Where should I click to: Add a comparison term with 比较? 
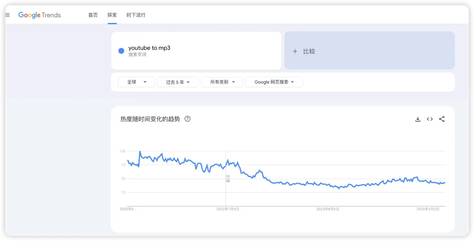tap(370, 51)
